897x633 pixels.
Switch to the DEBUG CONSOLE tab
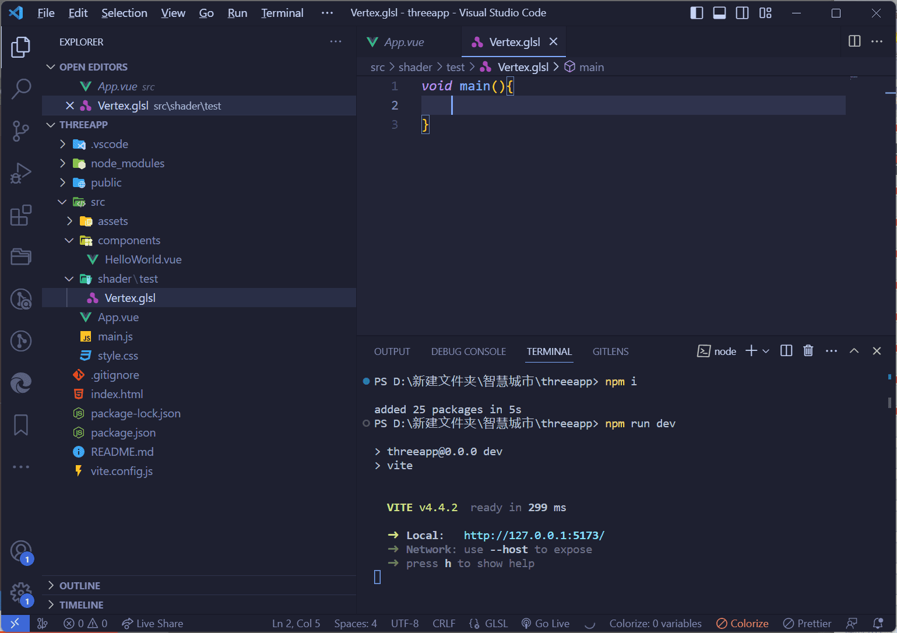point(469,351)
